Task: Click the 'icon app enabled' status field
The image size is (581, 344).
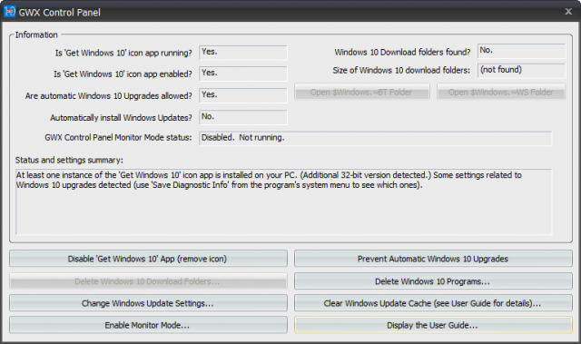Action: coord(243,74)
